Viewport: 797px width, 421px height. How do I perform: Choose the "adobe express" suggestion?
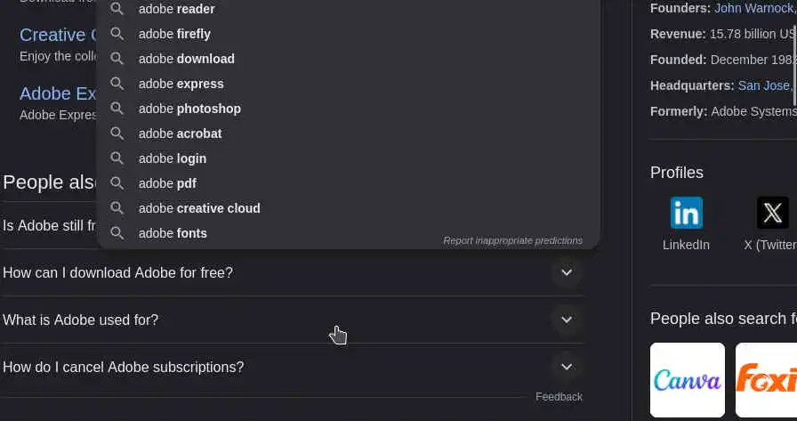181,84
